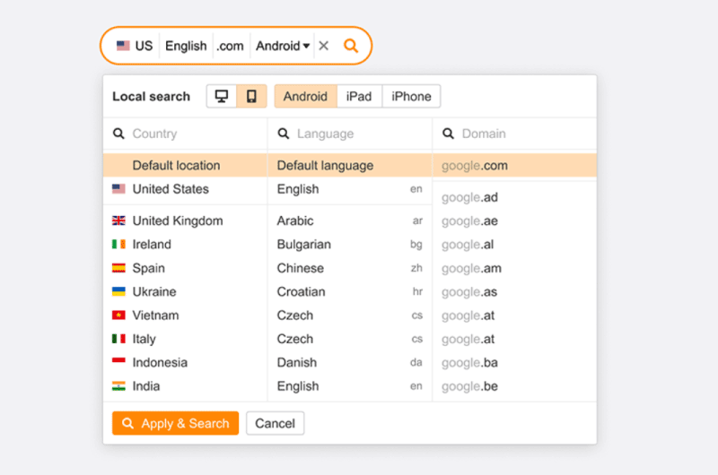This screenshot has height=475, width=718.
Task: Select United Kingdom in country list
Action: coord(185,220)
